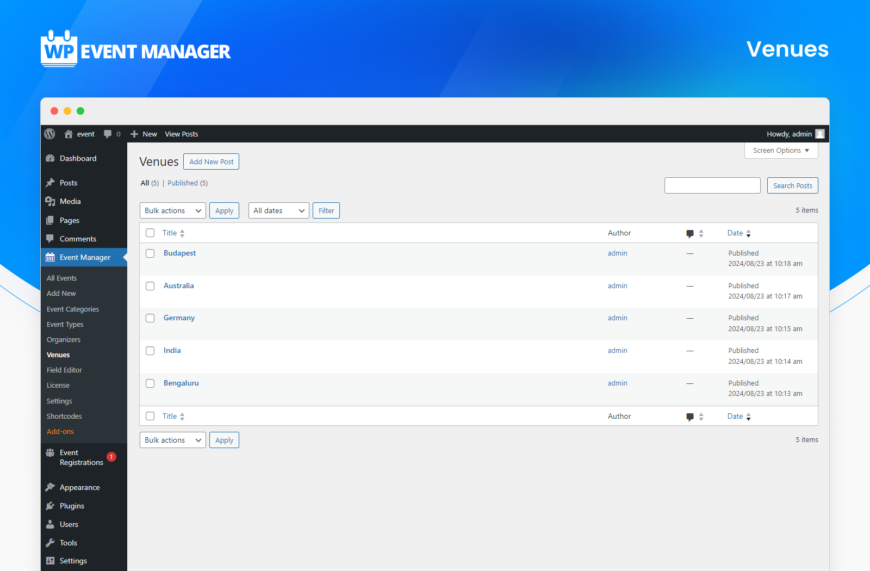
Task: Click the Filter button
Action: point(326,210)
